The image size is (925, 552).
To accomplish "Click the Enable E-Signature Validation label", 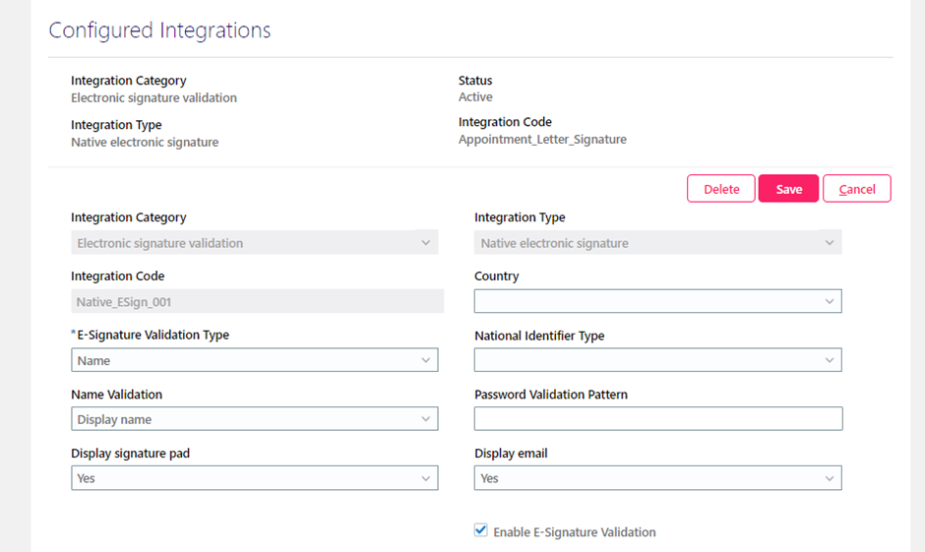I will pos(575,532).
